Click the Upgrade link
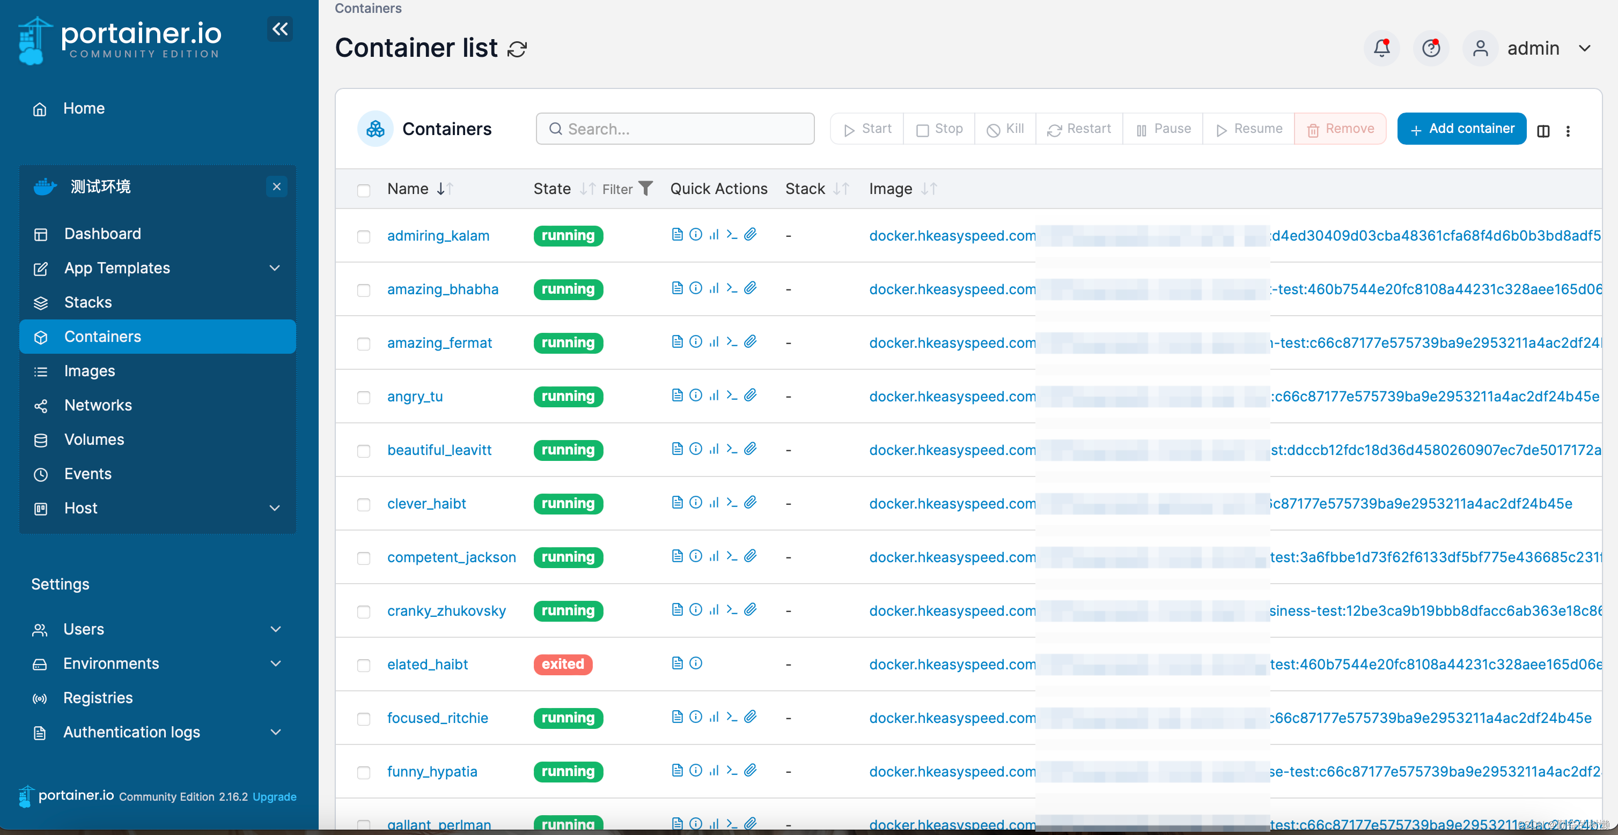Viewport: 1618px width, 835px height. [x=274, y=797]
